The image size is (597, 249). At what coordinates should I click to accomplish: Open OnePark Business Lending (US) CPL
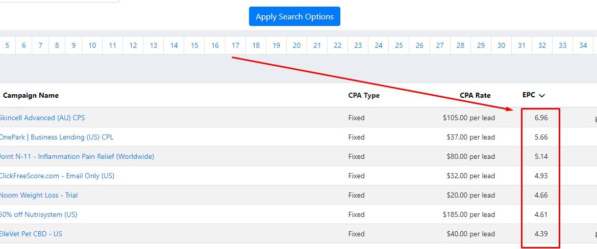(56, 137)
